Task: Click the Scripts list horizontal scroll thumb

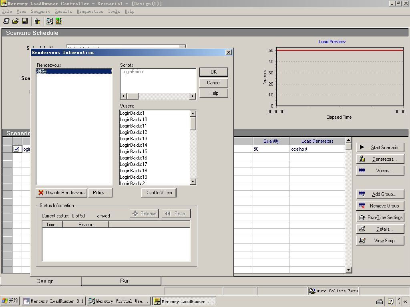Action: pyautogui.click(x=133, y=96)
